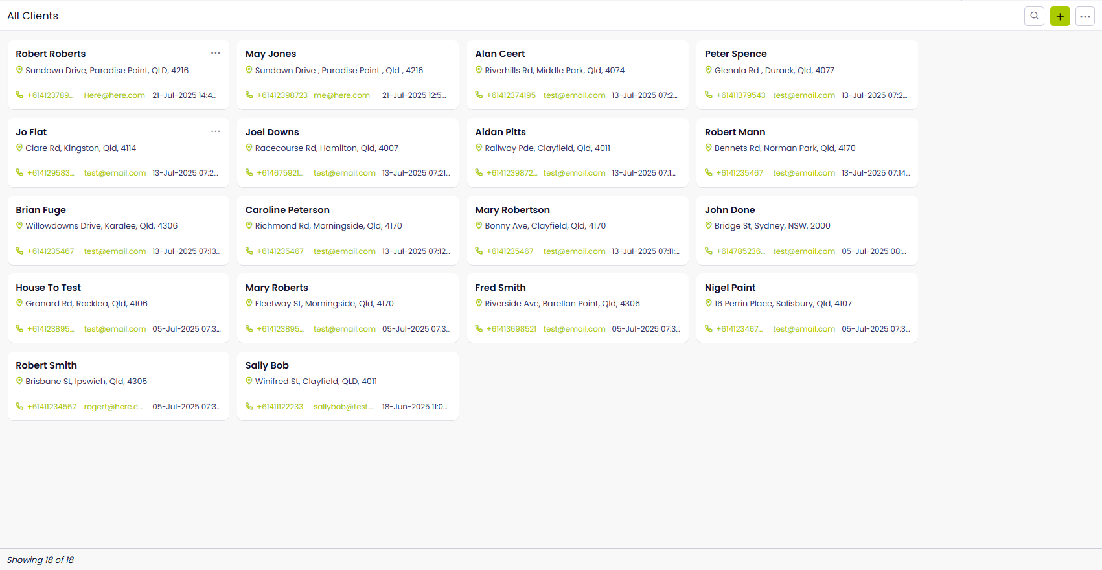Click email Here@here.com on Robert Roberts card
This screenshot has width=1102, height=570.
click(x=115, y=95)
